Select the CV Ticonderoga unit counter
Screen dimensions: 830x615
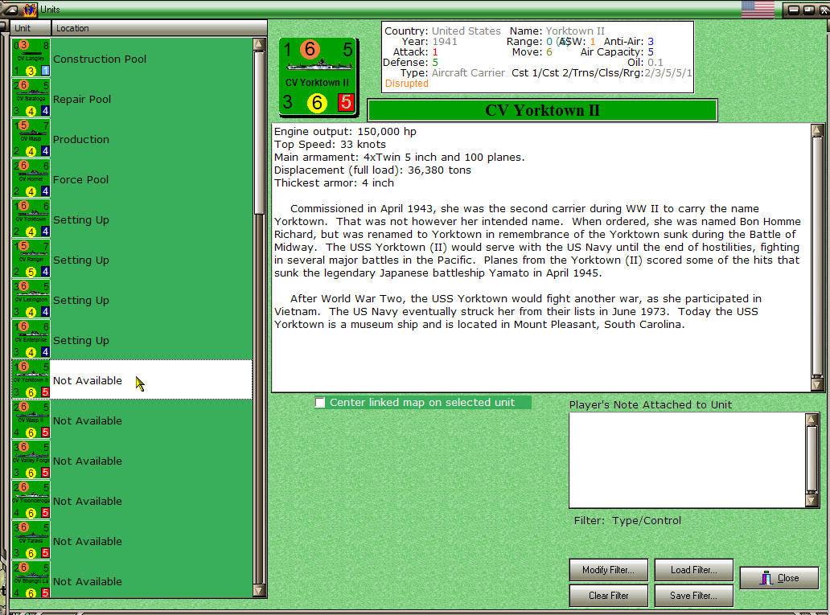pos(31,501)
